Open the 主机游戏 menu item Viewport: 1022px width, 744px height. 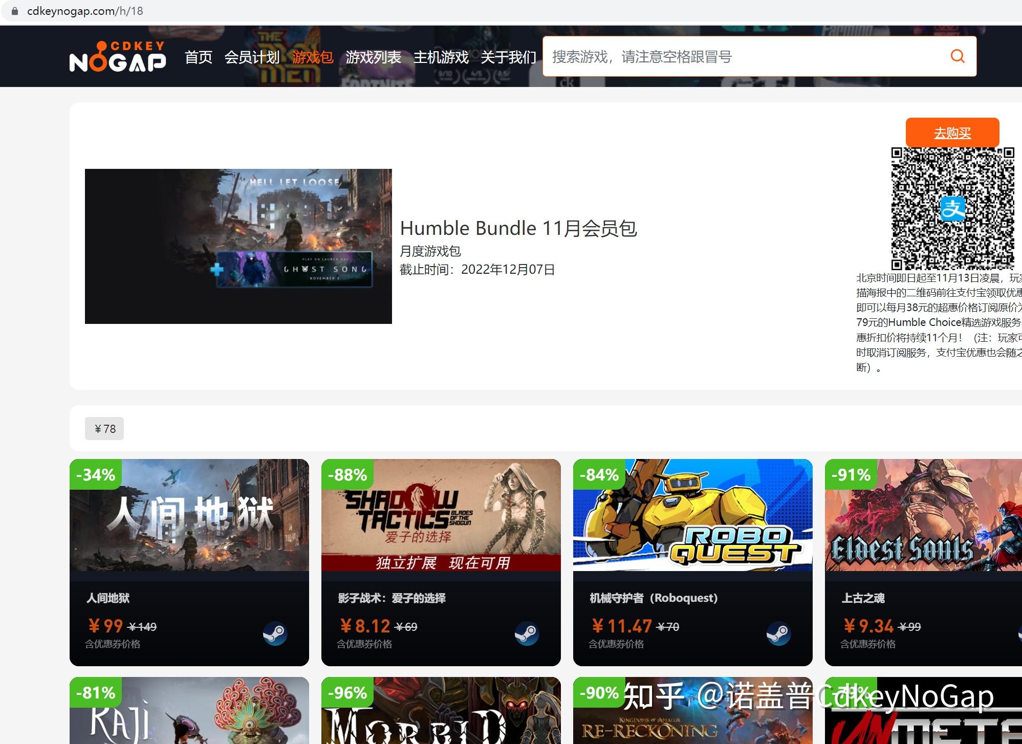pos(441,57)
